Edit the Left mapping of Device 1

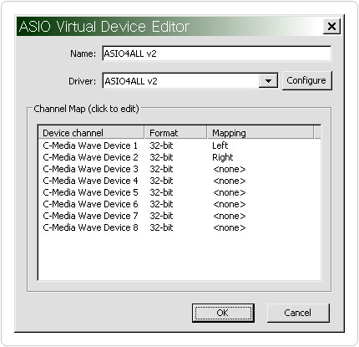tap(220, 145)
